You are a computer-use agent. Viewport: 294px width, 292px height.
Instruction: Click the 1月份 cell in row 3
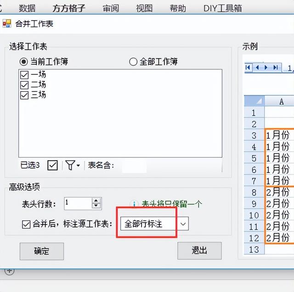click(280, 135)
